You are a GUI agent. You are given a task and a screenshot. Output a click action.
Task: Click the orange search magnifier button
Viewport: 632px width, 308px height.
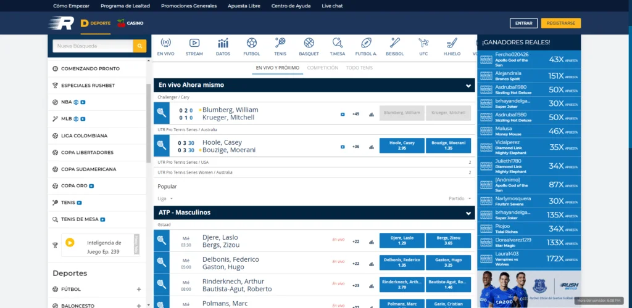tap(140, 46)
